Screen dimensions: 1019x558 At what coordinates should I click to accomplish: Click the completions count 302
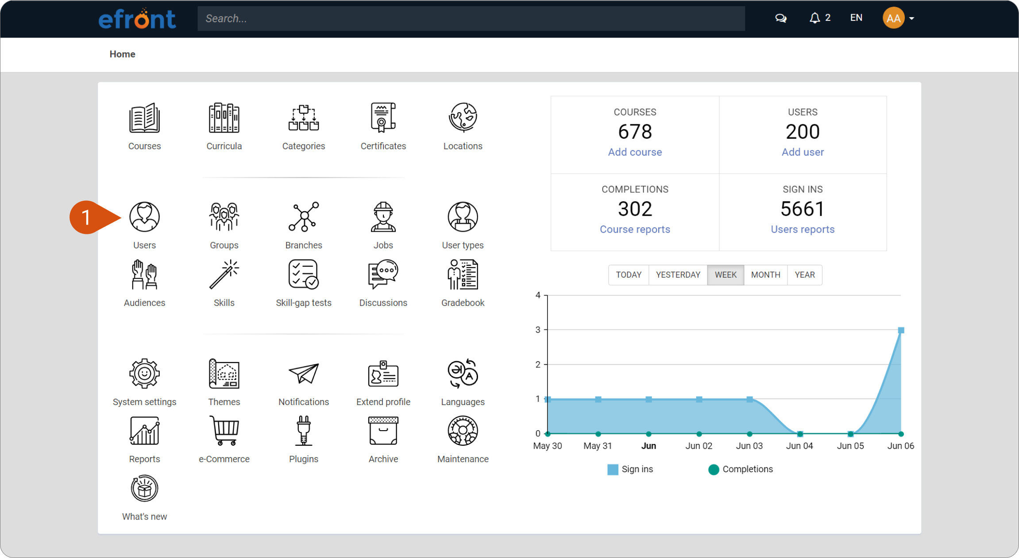click(635, 209)
